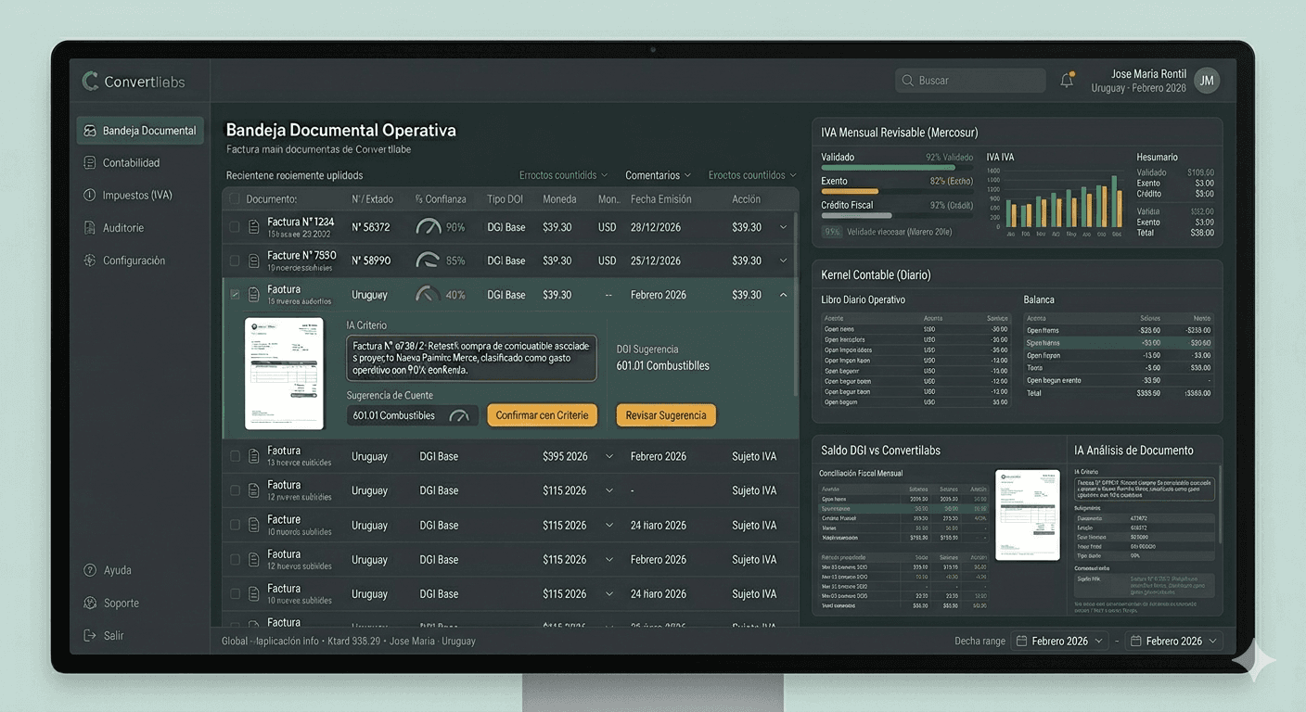
Task: Click the notification bell icon
Action: [x=1067, y=80]
